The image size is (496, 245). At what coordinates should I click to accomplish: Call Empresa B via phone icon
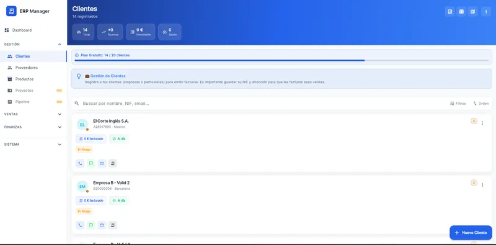click(80, 225)
